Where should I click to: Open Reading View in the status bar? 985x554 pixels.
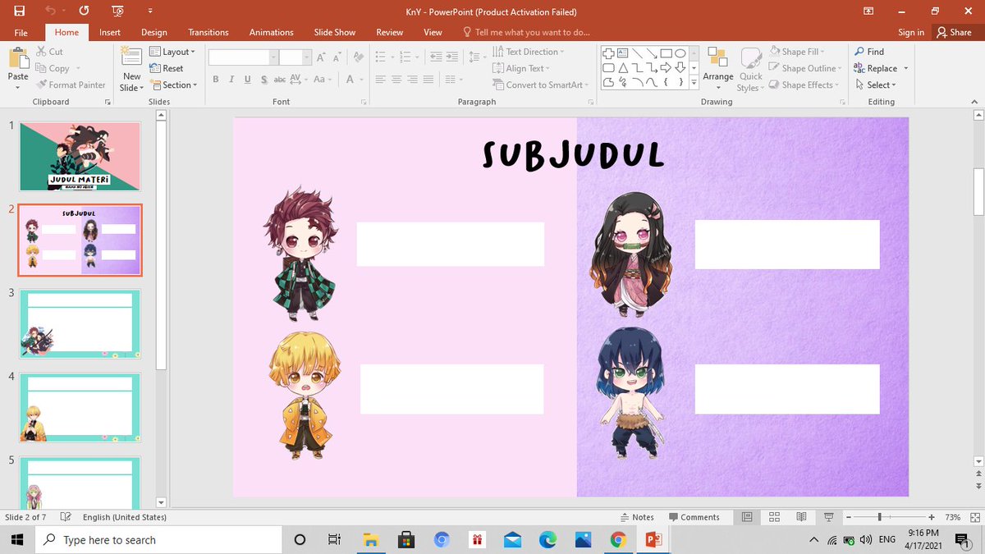(801, 517)
